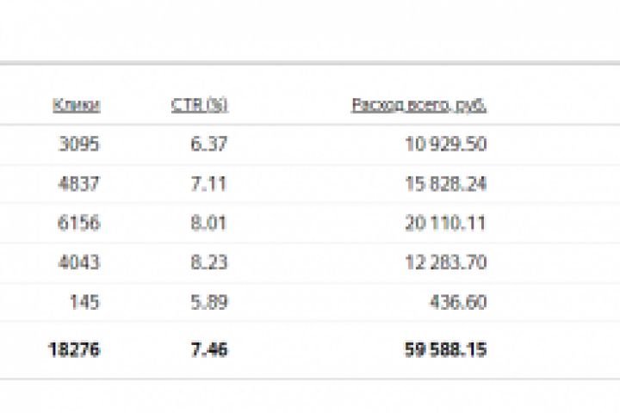Click the clicks cell showing 4837
620x413 pixels.
[x=78, y=184]
